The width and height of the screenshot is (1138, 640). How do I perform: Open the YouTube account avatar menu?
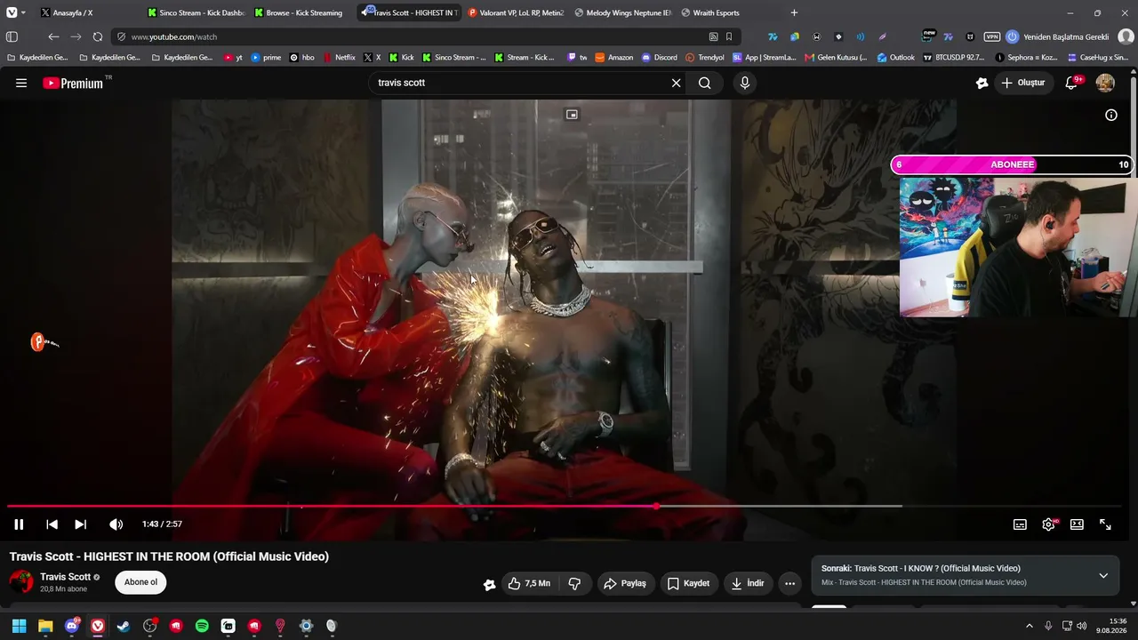(1105, 83)
